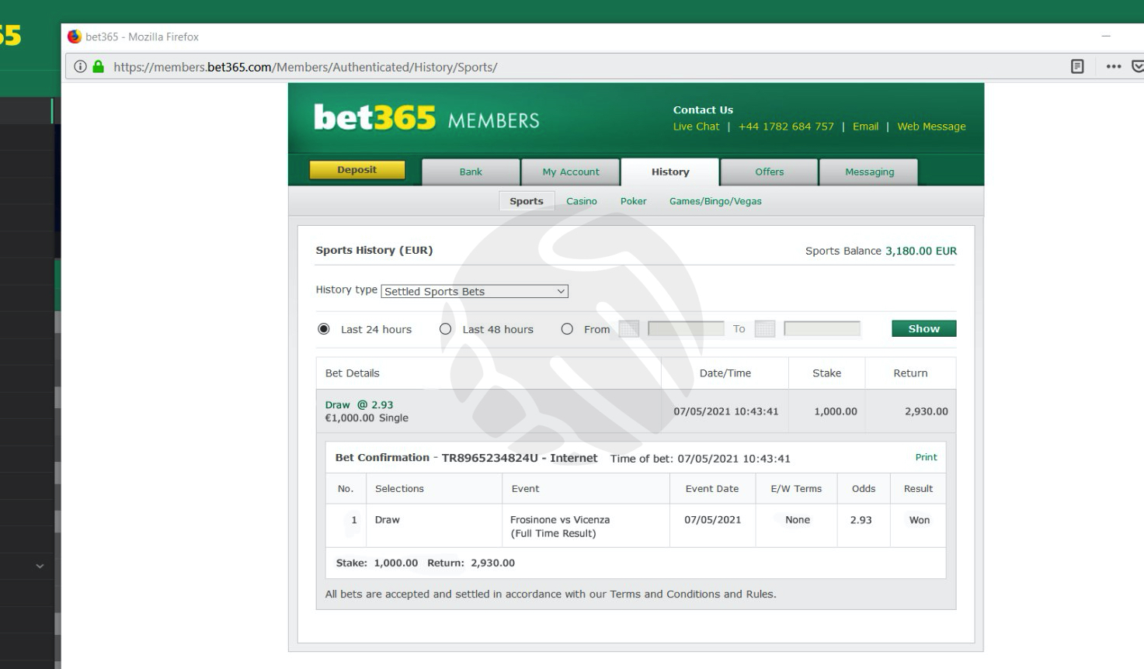Open the My Account tab
The image size is (1144, 669).
pyautogui.click(x=571, y=172)
